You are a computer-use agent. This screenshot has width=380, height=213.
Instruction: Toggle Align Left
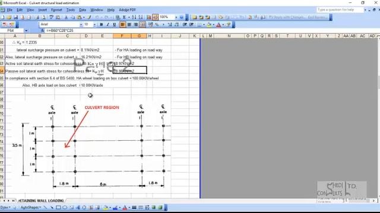click(x=122, y=24)
